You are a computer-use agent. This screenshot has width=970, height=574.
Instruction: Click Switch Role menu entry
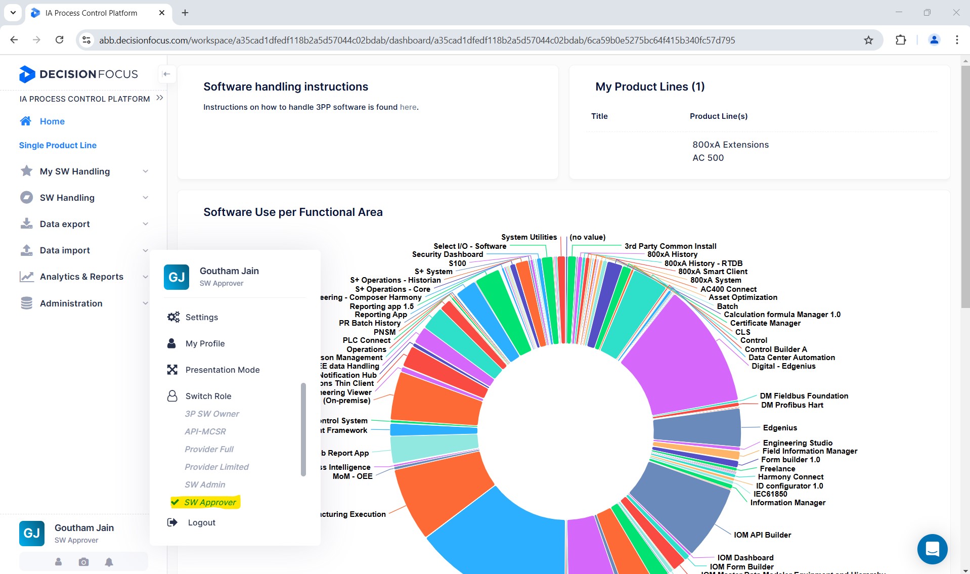tap(208, 396)
